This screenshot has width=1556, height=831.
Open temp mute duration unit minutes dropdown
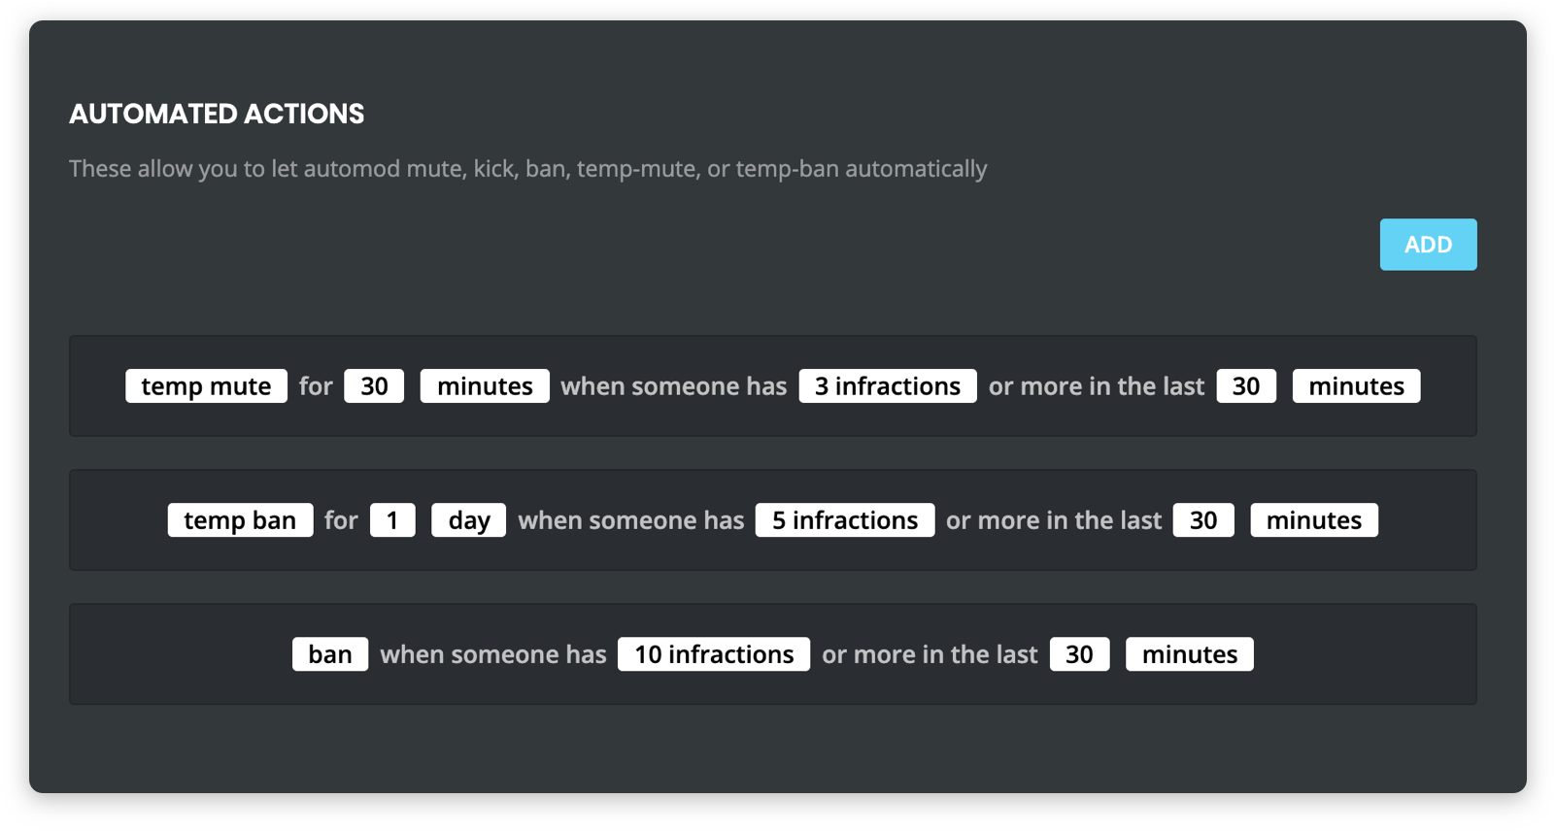pyautogui.click(x=485, y=386)
